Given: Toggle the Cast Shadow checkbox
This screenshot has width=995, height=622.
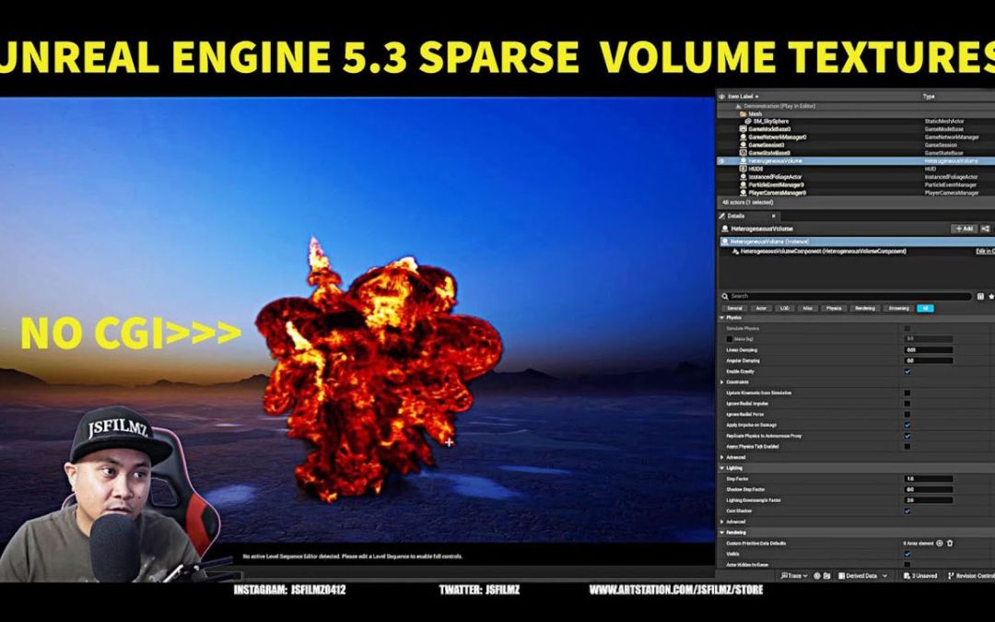Looking at the screenshot, I should (x=907, y=511).
